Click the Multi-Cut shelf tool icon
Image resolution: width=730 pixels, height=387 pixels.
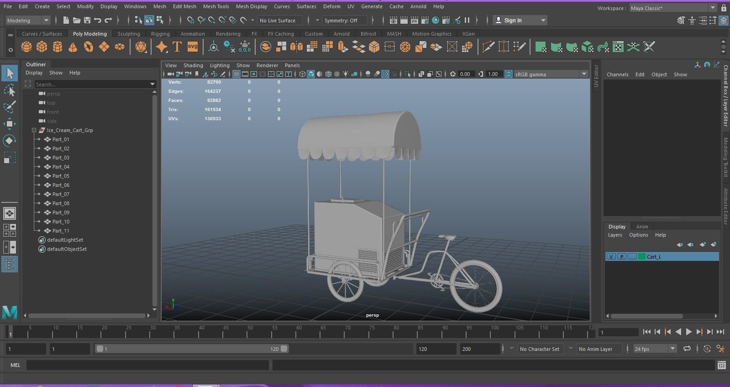pyautogui.click(x=488, y=47)
